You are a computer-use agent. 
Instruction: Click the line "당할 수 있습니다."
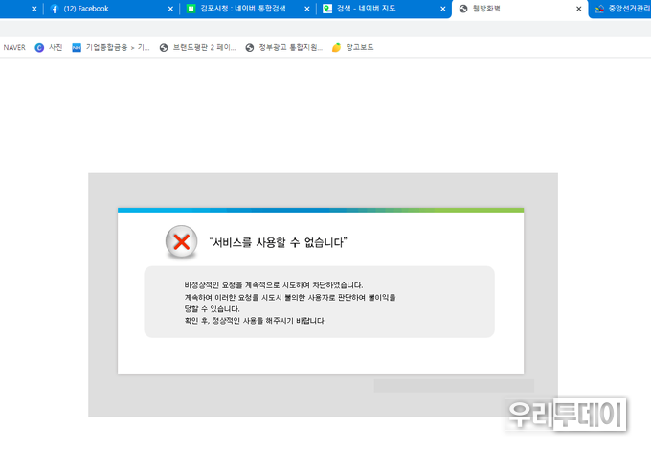pos(213,309)
